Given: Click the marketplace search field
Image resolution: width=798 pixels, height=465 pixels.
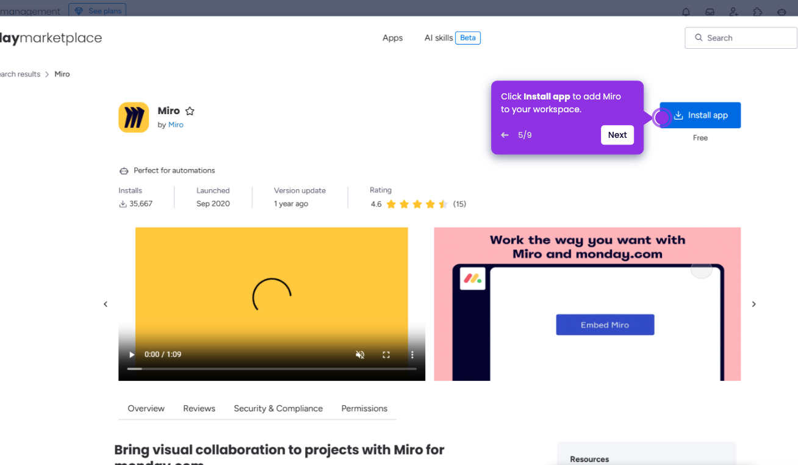Looking at the screenshot, I should pyautogui.click(x=741, y=38).
